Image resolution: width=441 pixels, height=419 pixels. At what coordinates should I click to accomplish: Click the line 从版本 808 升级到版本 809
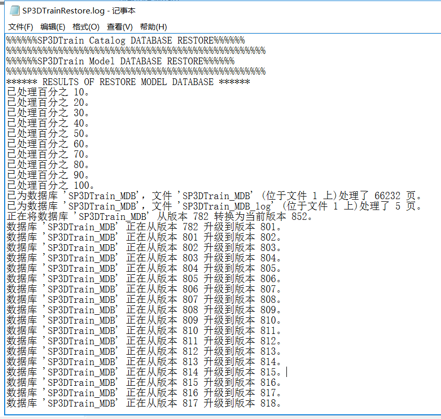tap(144, 311)
